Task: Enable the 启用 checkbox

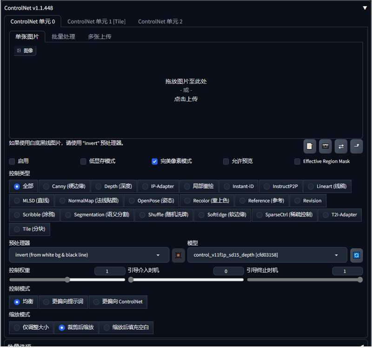Action: pos(12,161)
